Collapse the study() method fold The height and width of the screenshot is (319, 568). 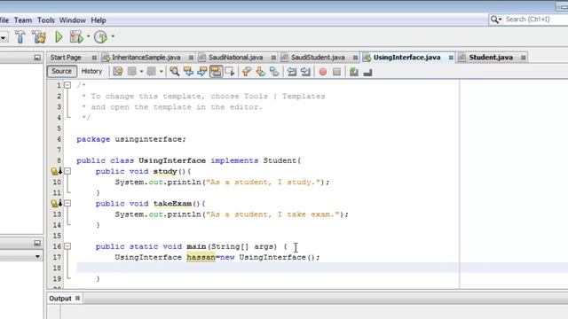click(67, 171)
